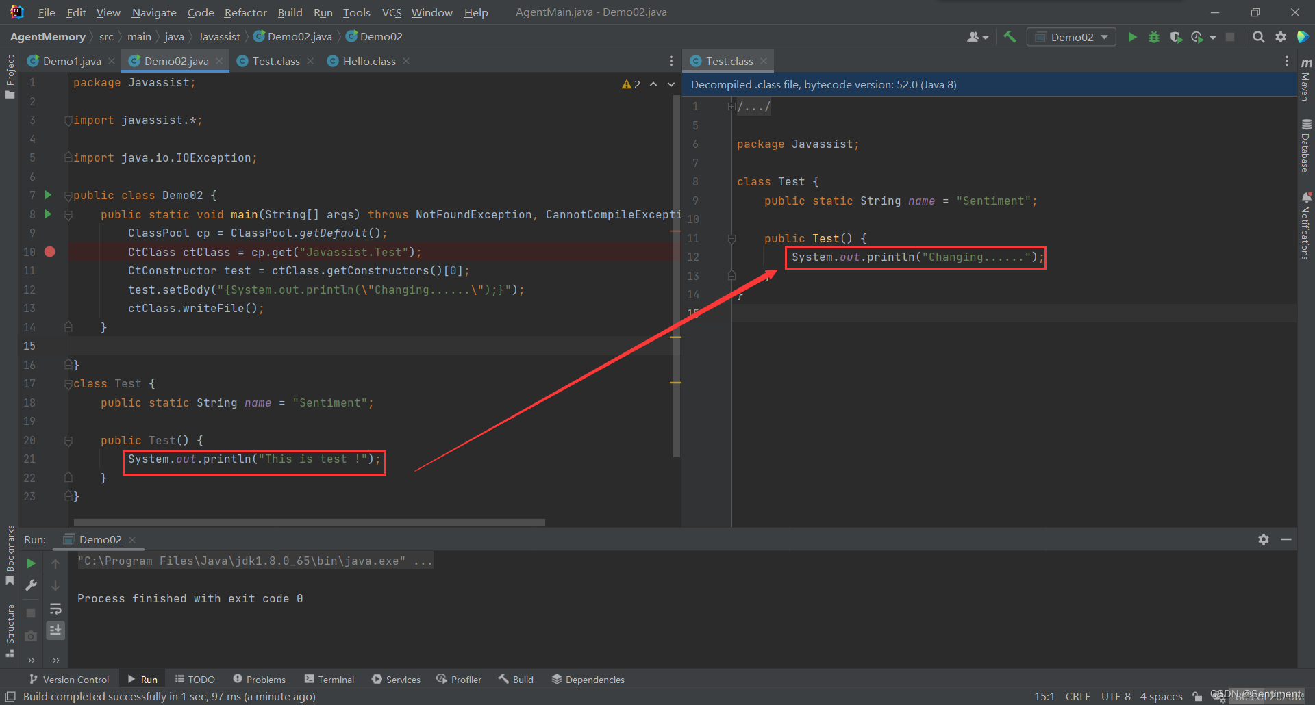The width and height of the screenshot is (1315, 705).
Task: Open the Project tool window
Action: click(10, 77)
